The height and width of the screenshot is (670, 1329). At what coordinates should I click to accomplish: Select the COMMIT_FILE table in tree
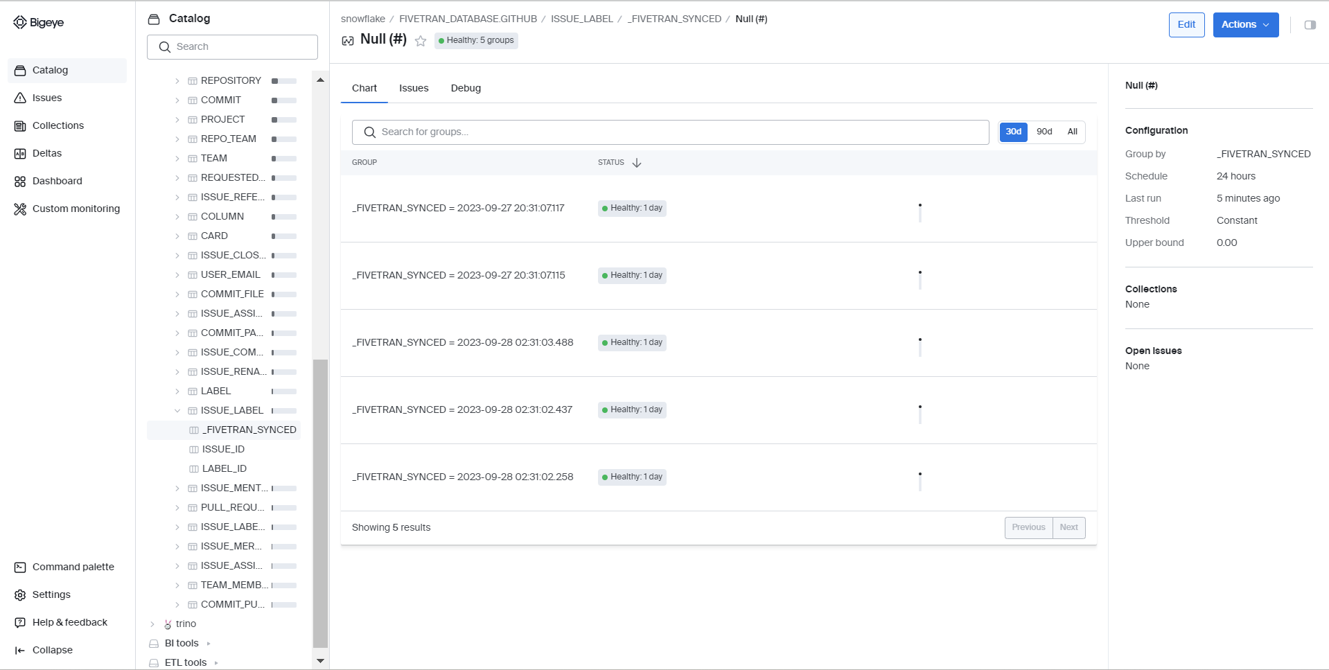click(x=232, y=294)
